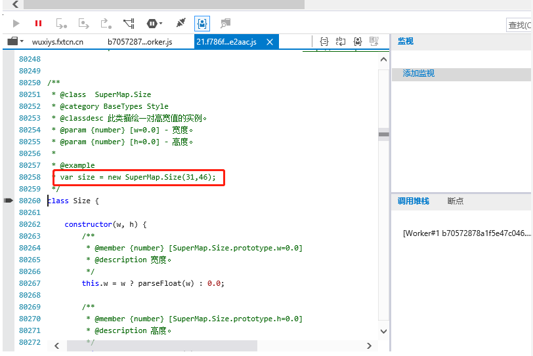The width and height of the screenshot is (533, 356).
Task: Switch to the b7057287...orker.js tab
Action: click(x=140, y=42)
